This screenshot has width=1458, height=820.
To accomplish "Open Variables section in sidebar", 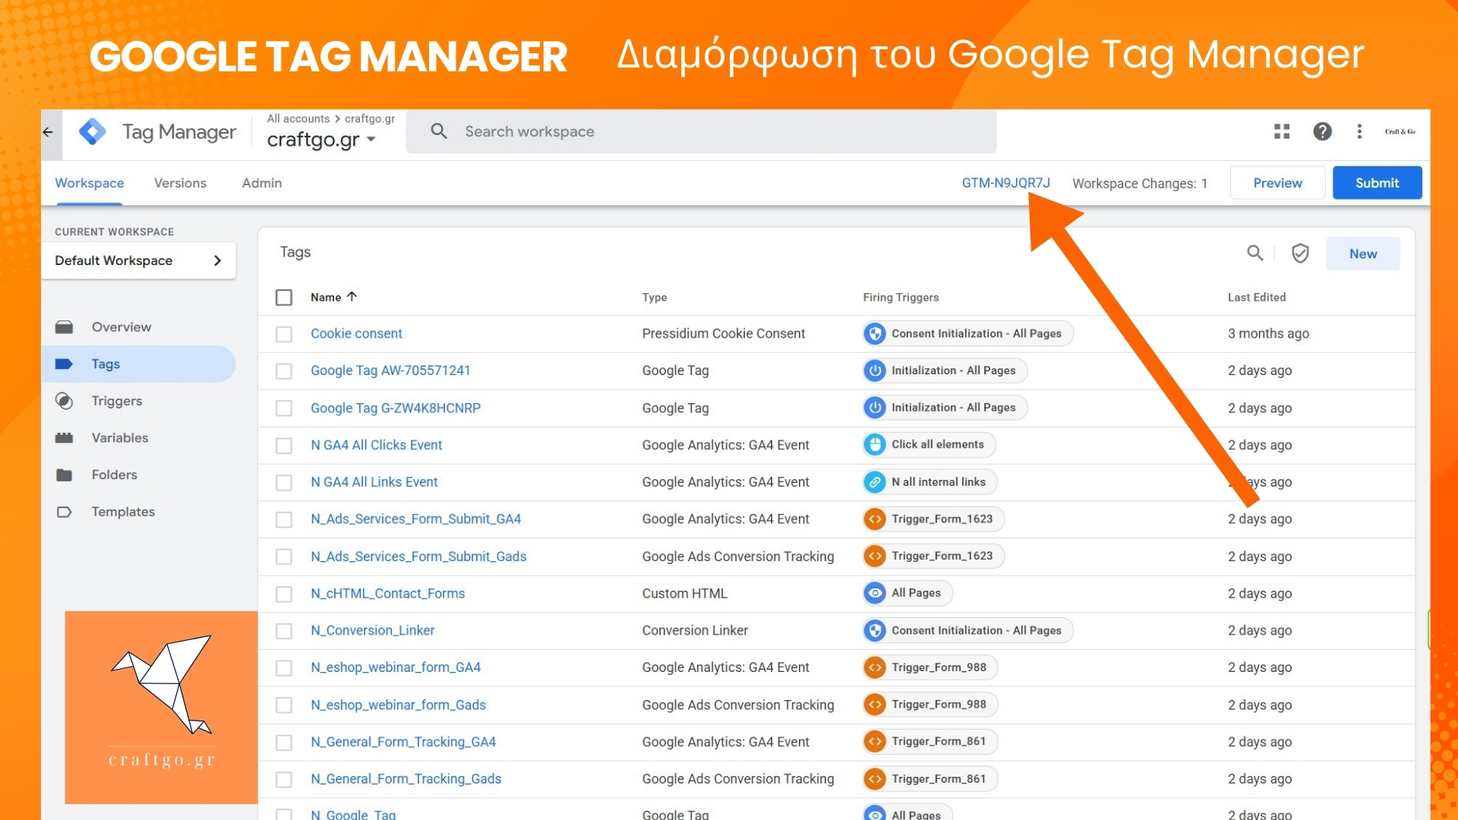I will coord(120,438).
